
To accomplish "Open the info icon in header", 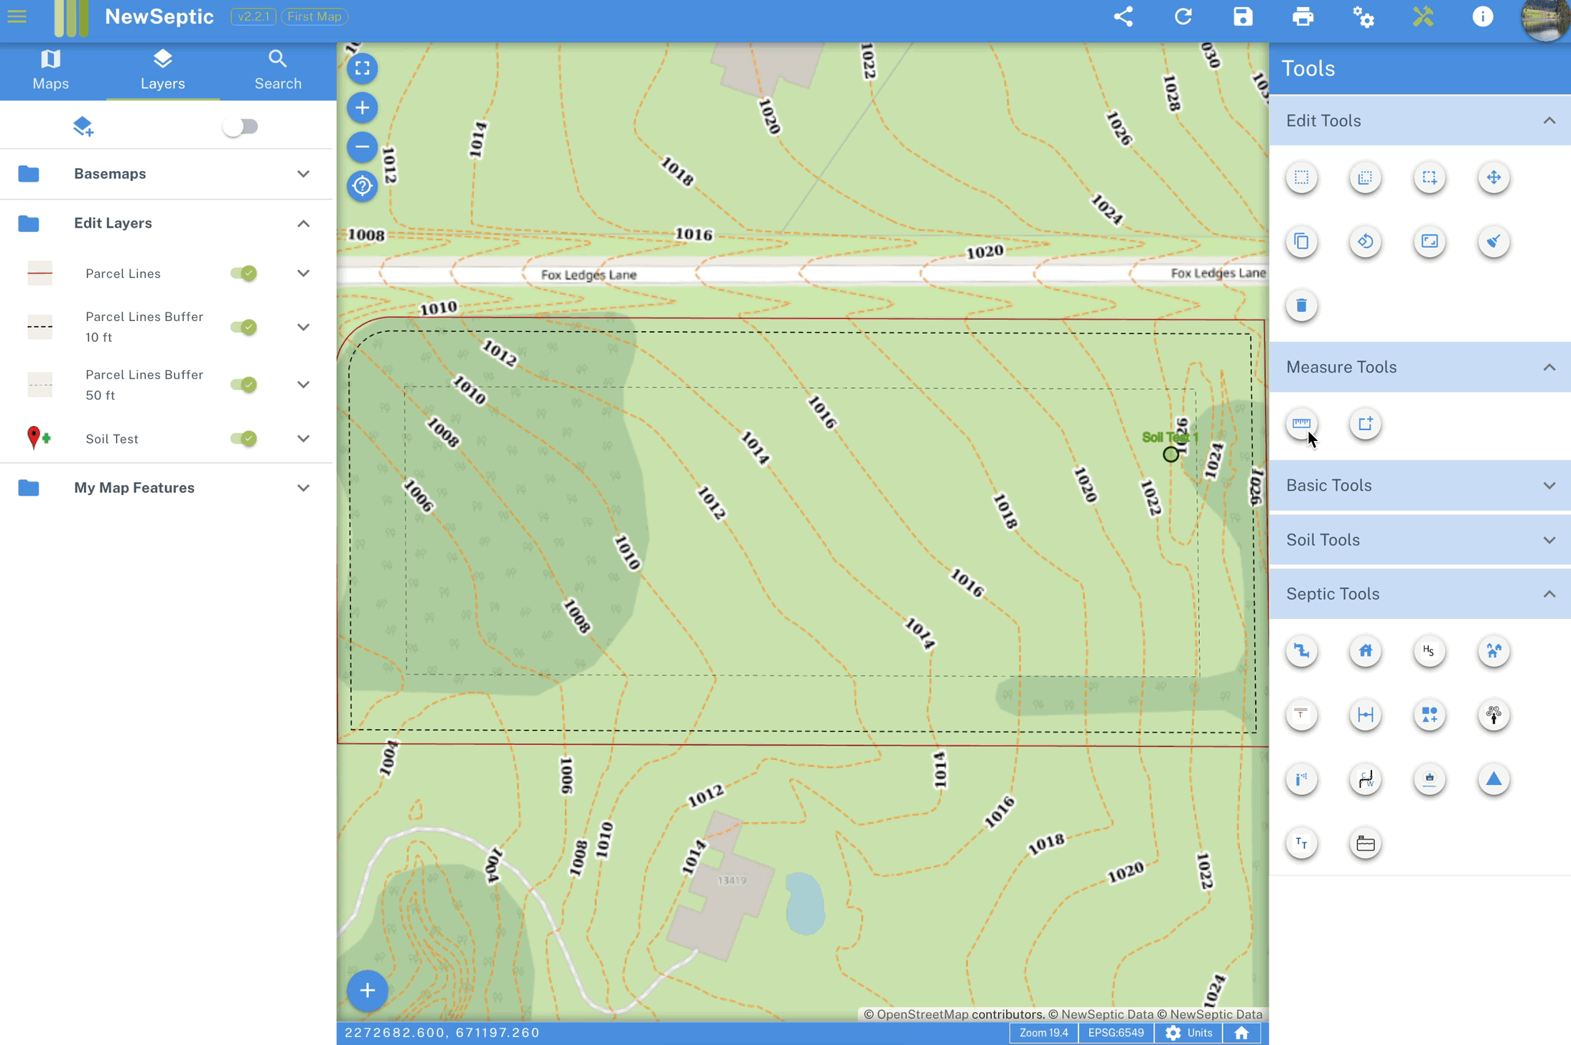I will click(1482, 17).
